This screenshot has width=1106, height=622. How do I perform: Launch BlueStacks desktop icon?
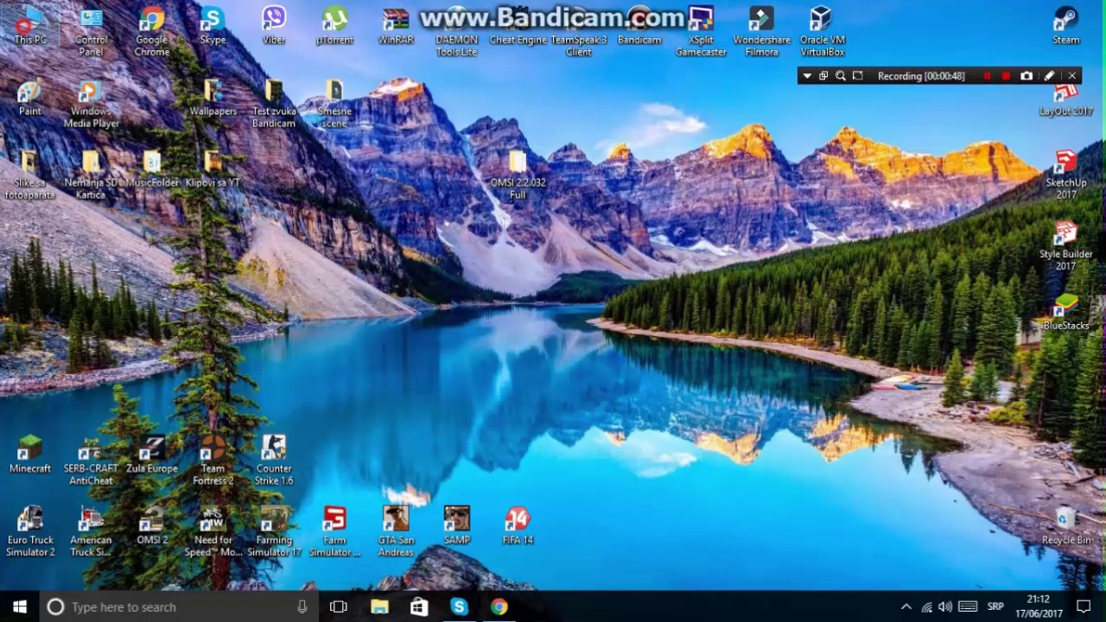point(1065,314)
